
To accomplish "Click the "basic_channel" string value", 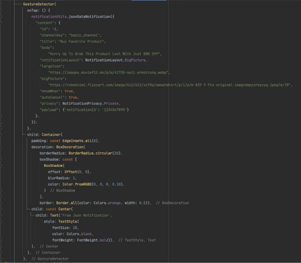I will (x=84, y=35).
